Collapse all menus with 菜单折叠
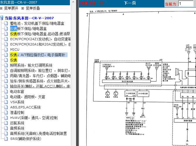The height and width of the screenshot is (146, 196). [33, 8]
